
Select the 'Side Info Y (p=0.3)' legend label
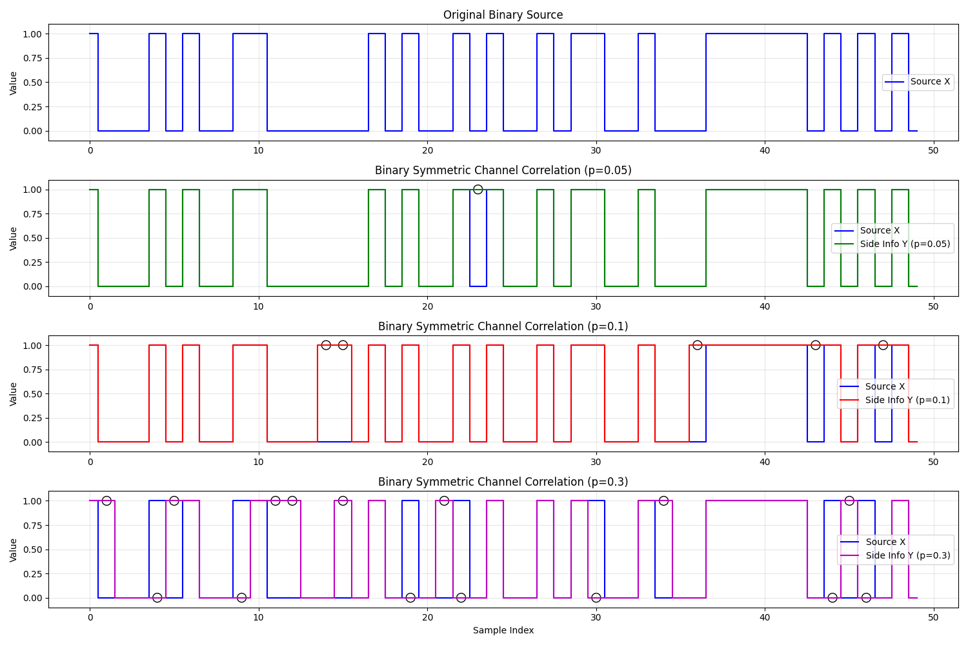(908, 555)
